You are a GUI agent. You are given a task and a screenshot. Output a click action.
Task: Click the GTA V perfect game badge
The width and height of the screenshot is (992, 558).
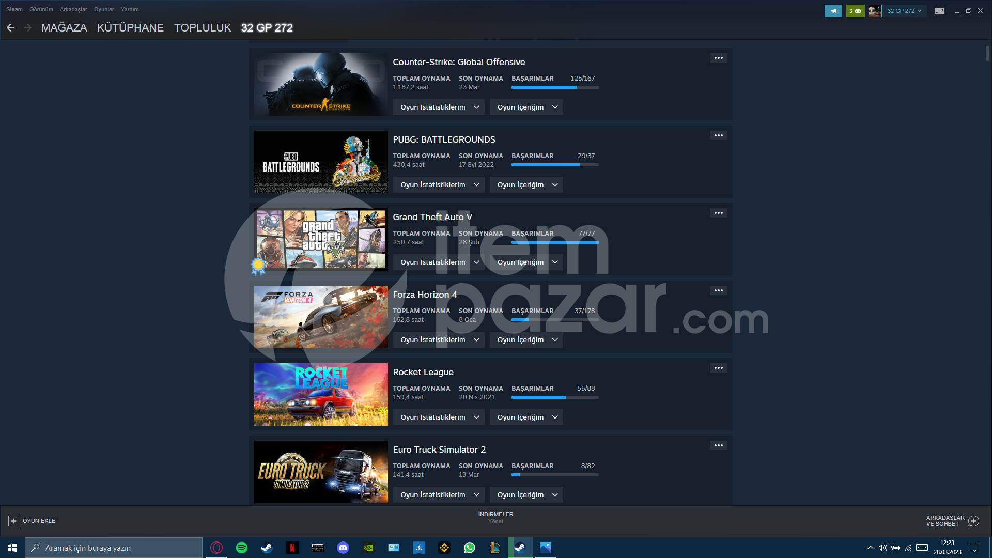click(258, 266)
